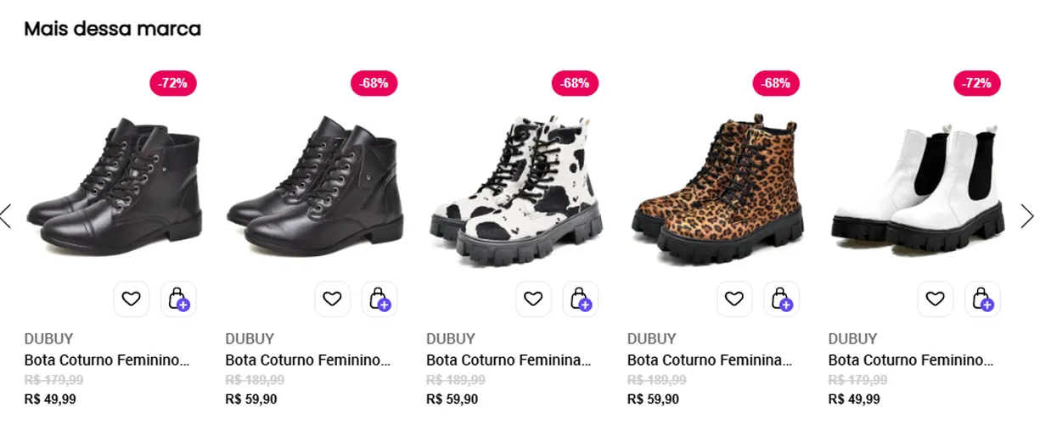Viewport: 1051px width, 424px height.
Task: Add leopard print boot to bag
Action: tap(782, 298)
